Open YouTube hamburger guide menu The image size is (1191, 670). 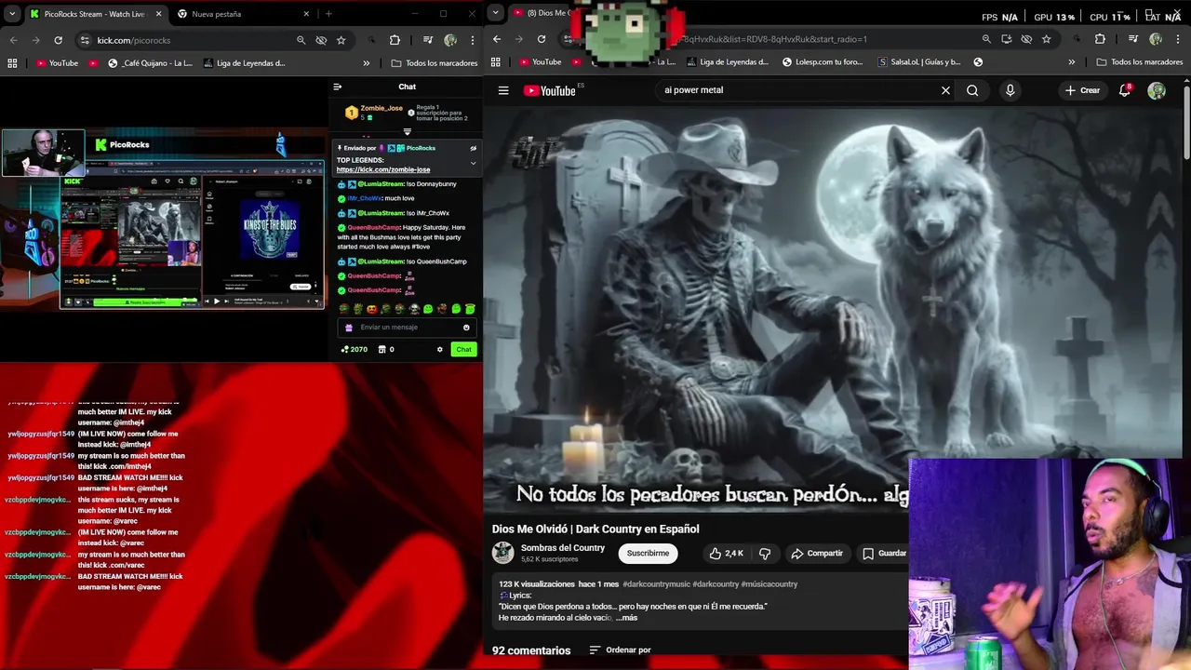coord(503,90)
